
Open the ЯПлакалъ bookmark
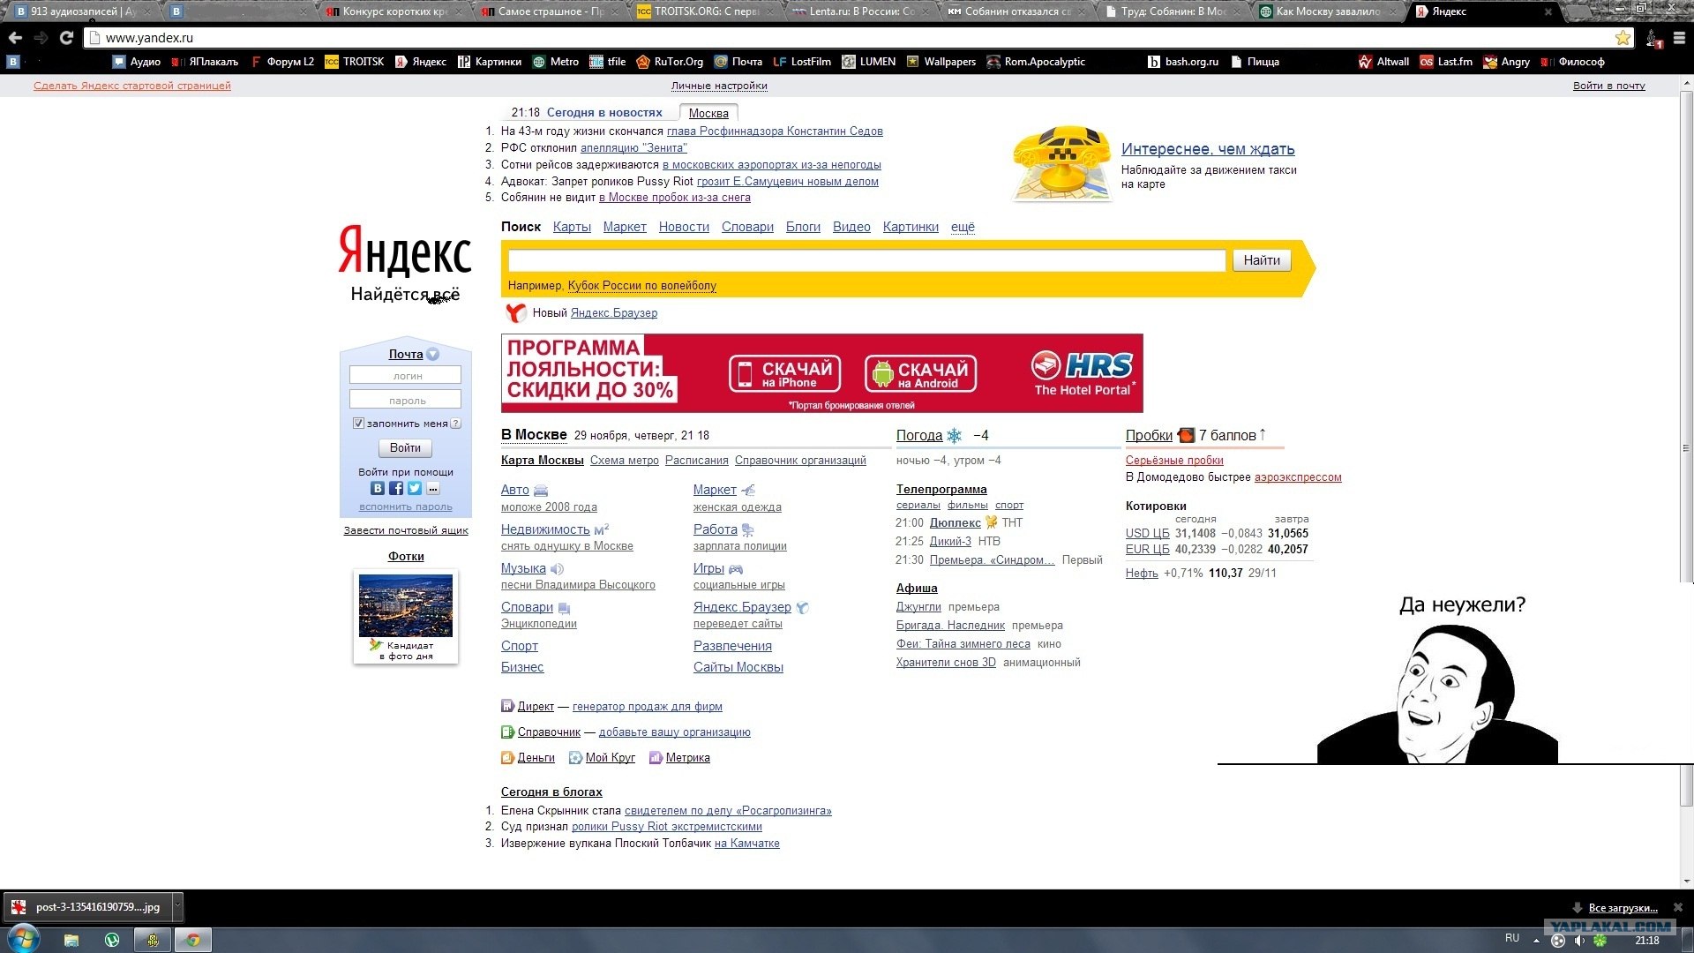[205, 62]
